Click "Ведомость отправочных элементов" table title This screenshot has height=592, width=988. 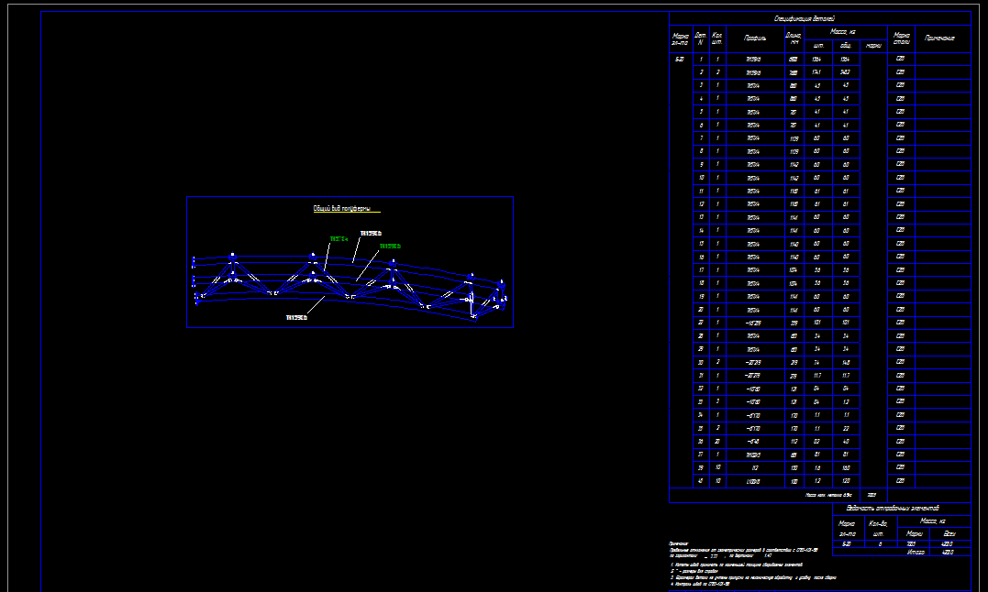click(x=906, y=508)
